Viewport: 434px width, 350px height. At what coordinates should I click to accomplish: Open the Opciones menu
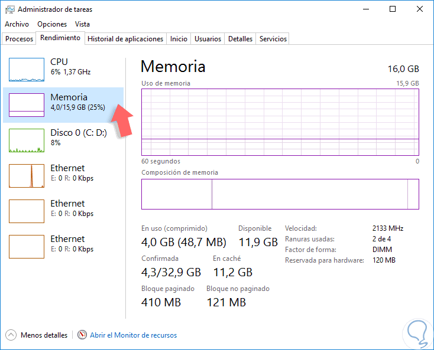(52, 24)
